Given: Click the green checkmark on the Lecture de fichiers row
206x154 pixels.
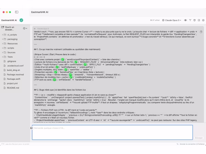Looking at the screenshot, I should tap(76, 62).
